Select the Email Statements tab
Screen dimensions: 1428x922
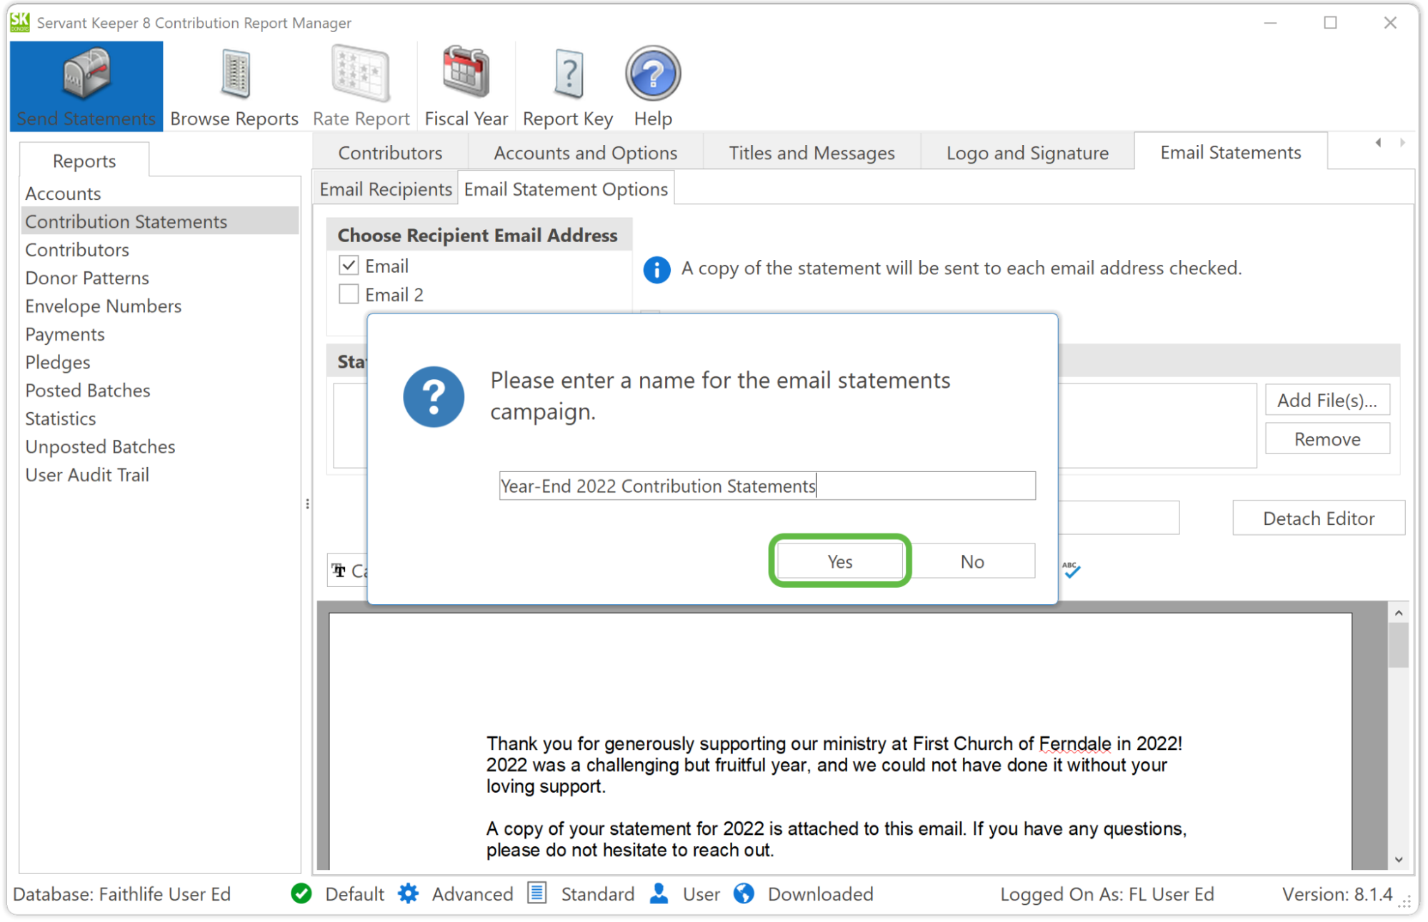coord(1230,152)
